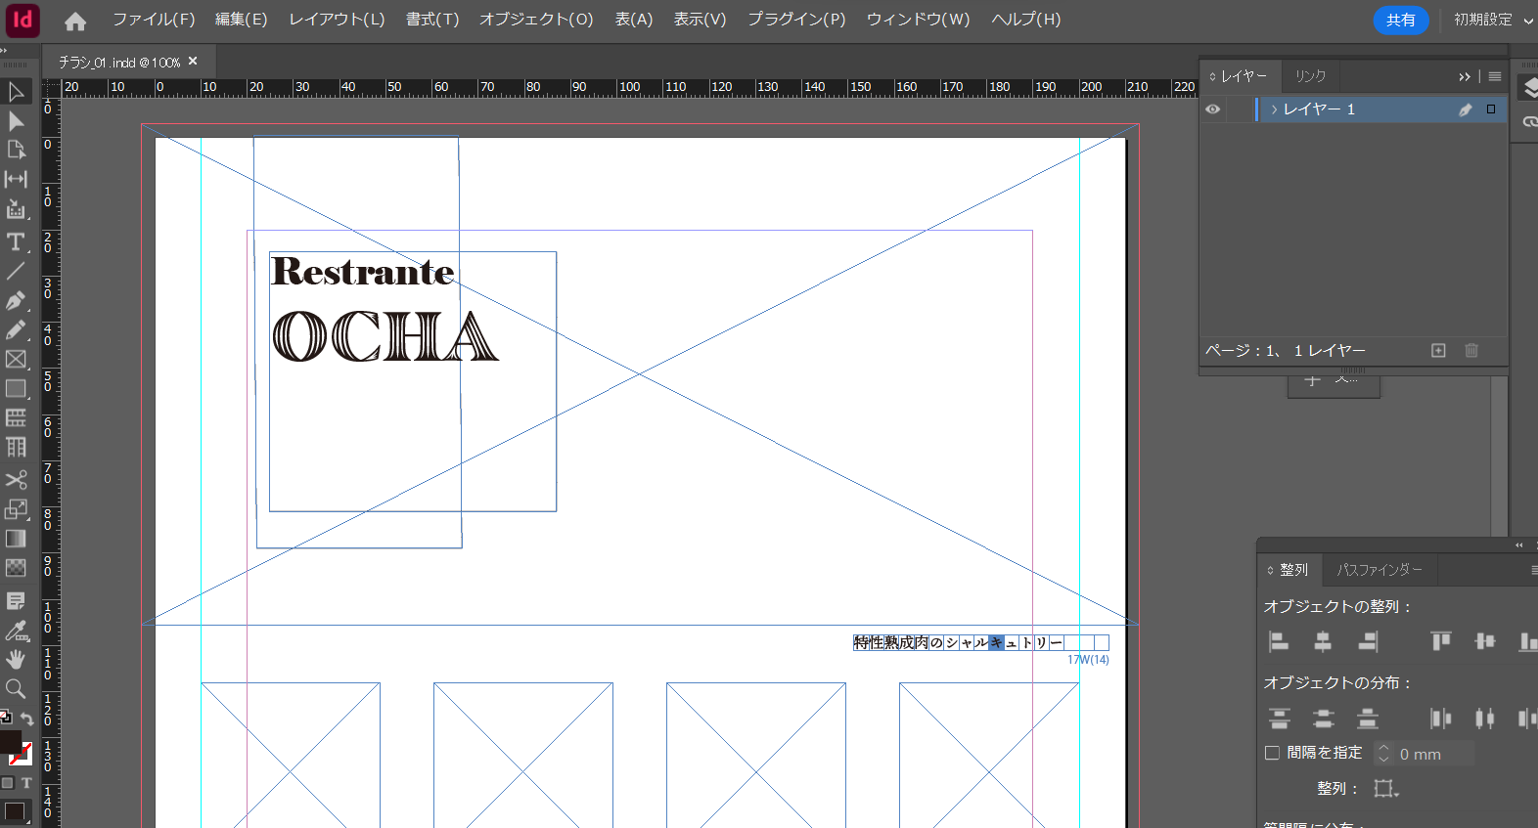The height and width of the screenshot is (828, 1538).
Task: Click the create new layer icon
Action: coord(1438,350)
